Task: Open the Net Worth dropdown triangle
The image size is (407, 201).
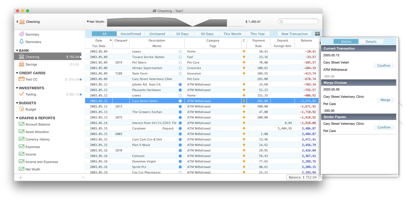Action: (x=88, y=22)
